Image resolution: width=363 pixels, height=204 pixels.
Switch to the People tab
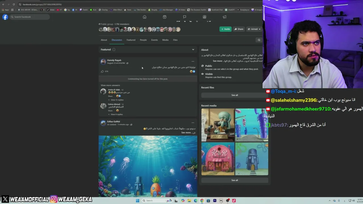tap(143, 40)
